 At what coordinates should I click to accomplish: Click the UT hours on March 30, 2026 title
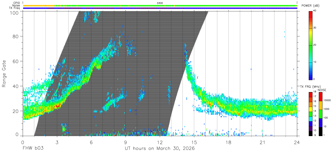[160, 149]
